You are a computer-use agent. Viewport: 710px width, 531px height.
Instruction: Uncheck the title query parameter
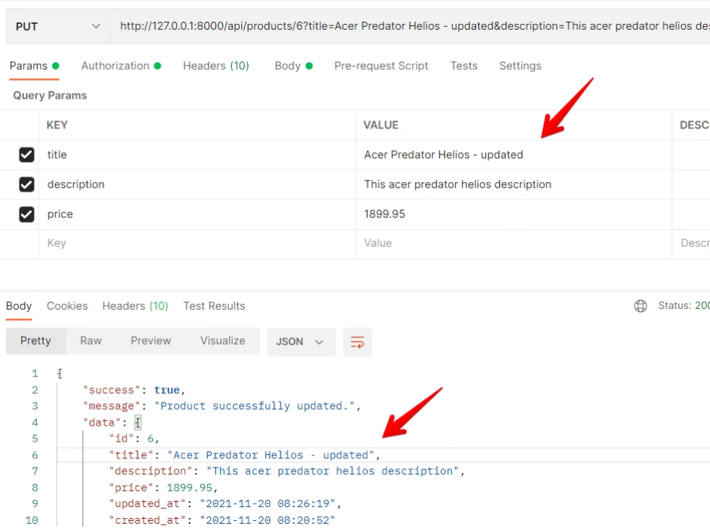pos(27,155)
